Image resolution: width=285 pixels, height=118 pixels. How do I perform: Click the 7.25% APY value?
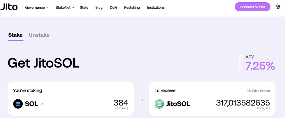click(260, 66)
